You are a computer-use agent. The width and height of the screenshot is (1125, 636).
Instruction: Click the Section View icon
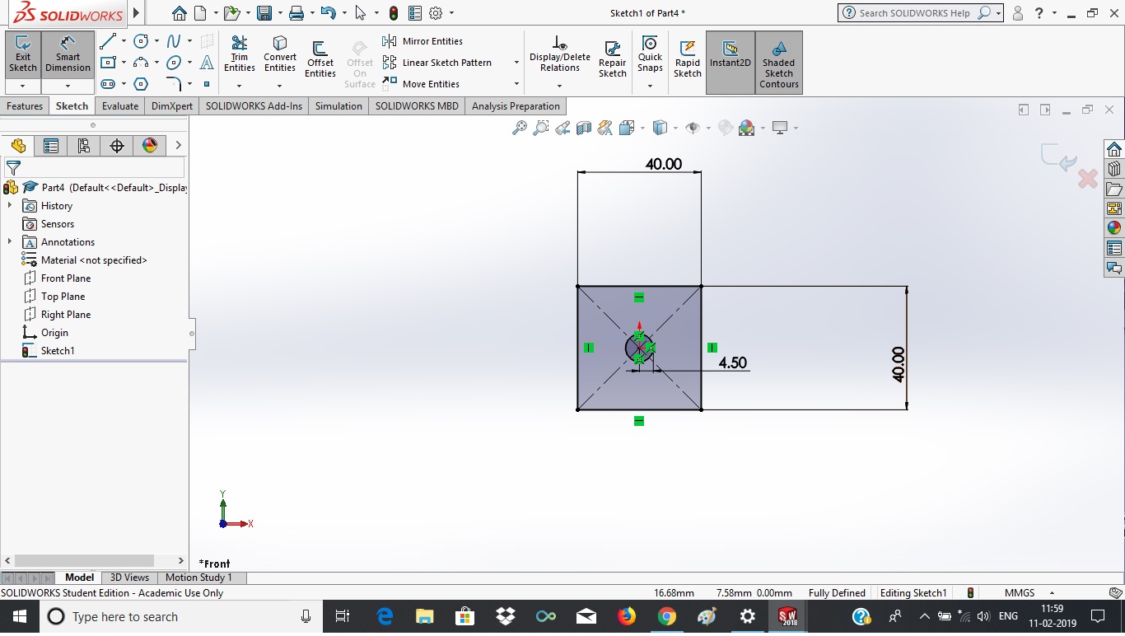(x=584, y=128)
